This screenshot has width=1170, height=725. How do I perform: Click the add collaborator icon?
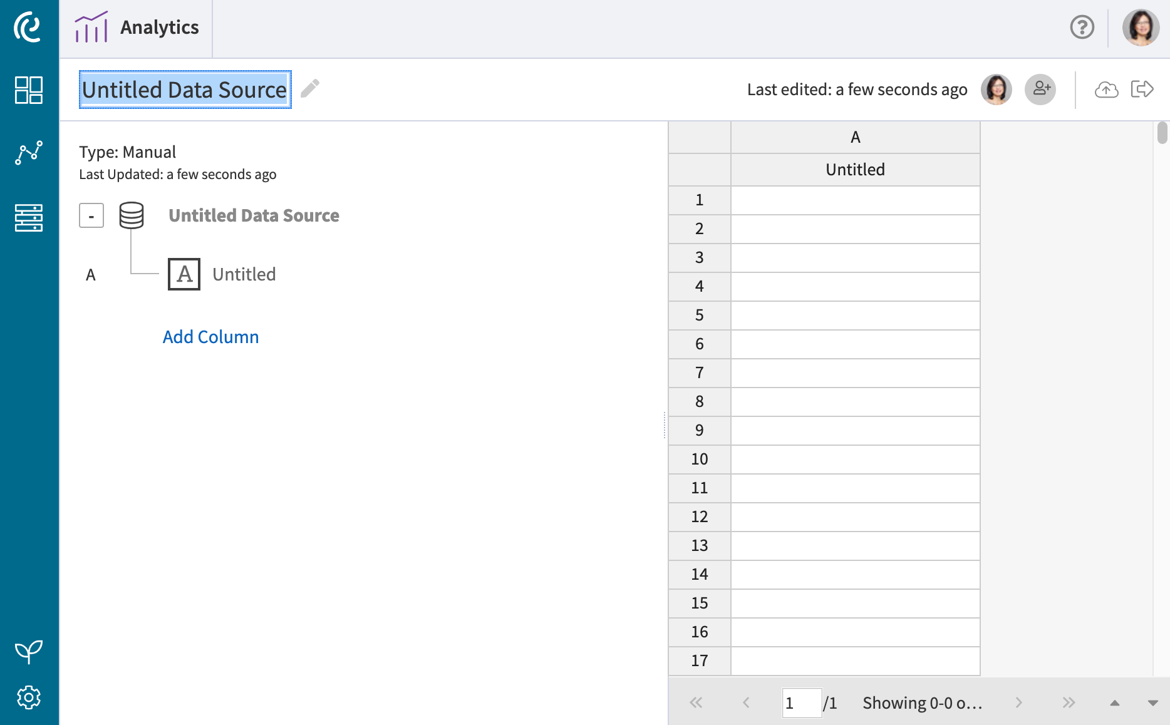[1040, 89]
